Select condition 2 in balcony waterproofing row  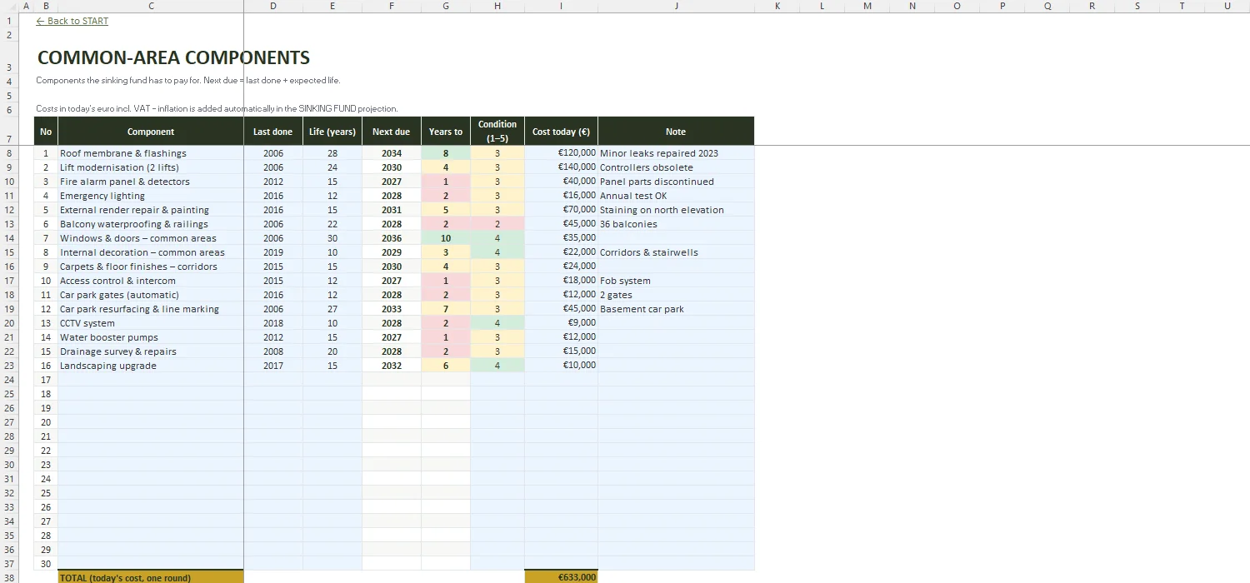click(497, 224)
